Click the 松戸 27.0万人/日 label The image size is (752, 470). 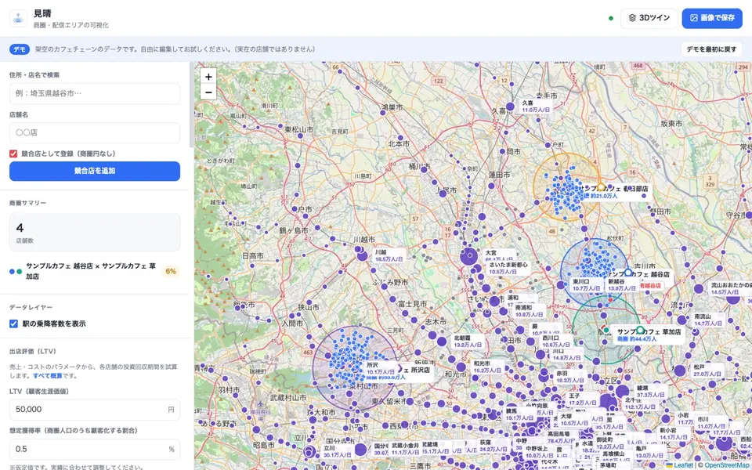tap(707, 371)
